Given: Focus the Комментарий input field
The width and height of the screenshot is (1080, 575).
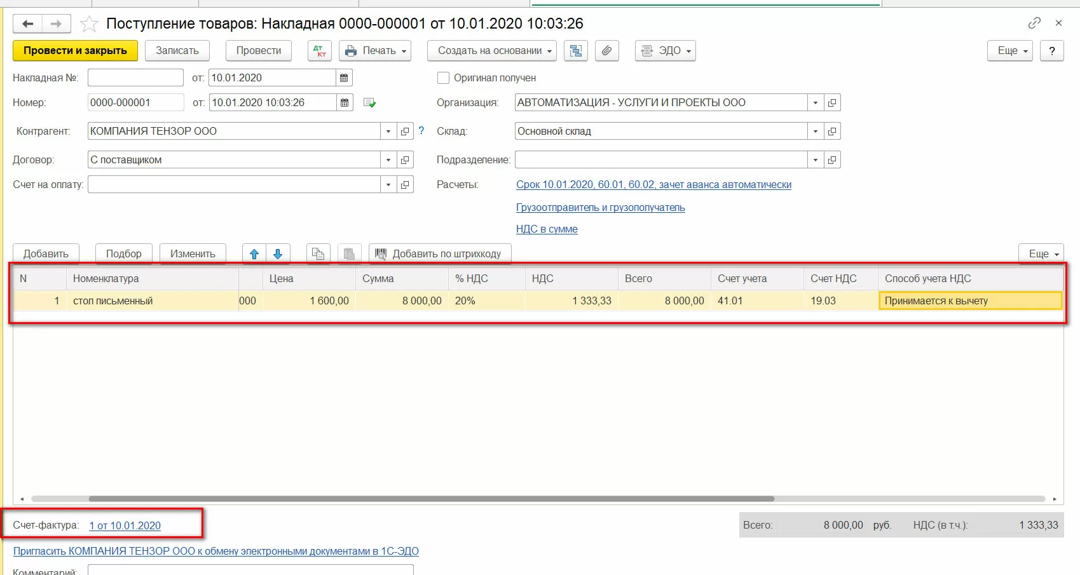Looking at the screenshot, I should 250,570.
